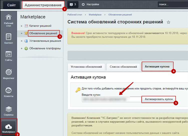
Task: Open the Рабочий стол sidebar home icon
Action: click(x=9, y=17)
